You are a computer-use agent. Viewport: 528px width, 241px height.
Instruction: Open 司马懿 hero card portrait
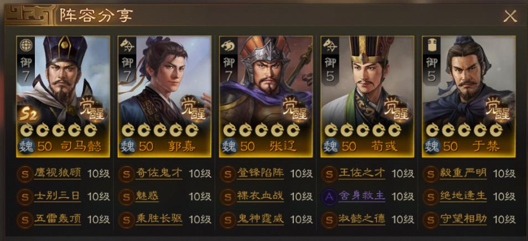coord(63,97)
